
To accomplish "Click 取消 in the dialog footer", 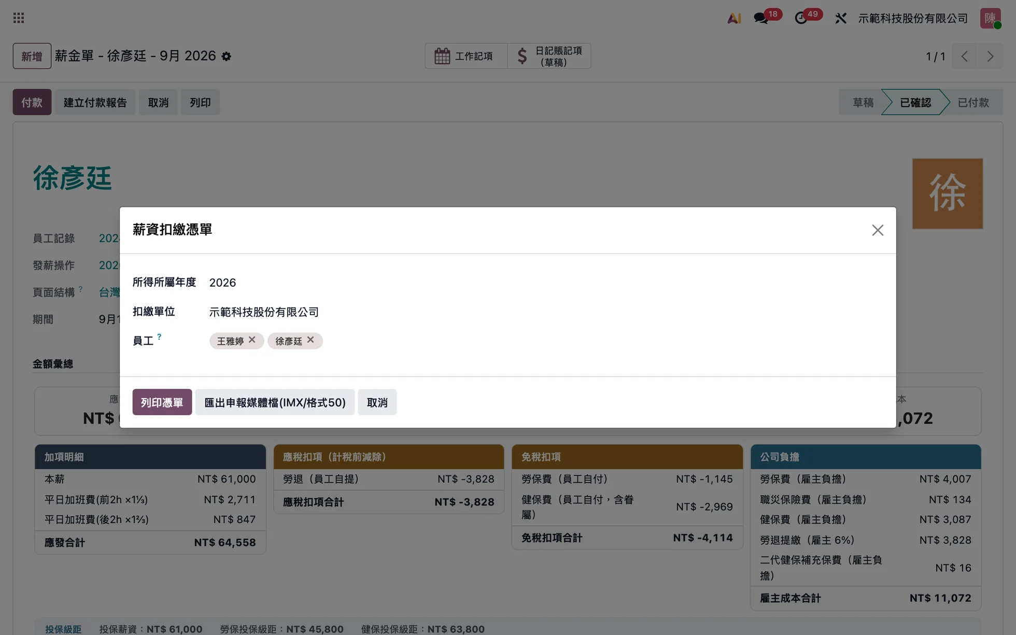I will pyautogui.click(x=377, y=402).
